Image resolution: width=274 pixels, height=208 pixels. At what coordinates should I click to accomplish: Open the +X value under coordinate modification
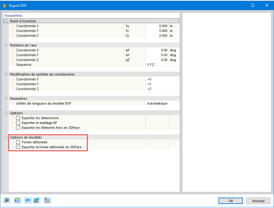click(162, 79)
